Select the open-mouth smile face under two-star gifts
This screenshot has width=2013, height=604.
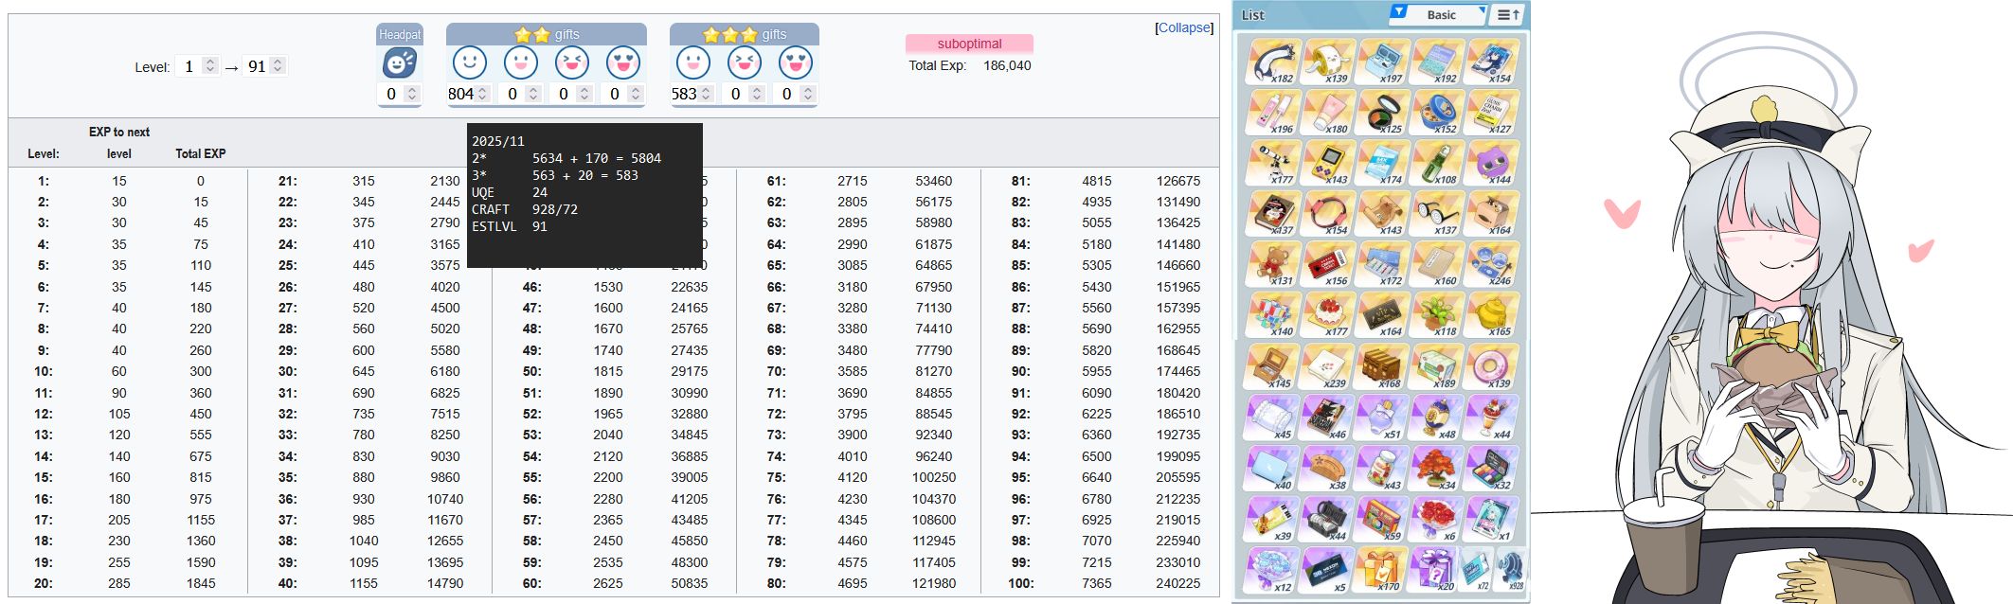point(520,62)
